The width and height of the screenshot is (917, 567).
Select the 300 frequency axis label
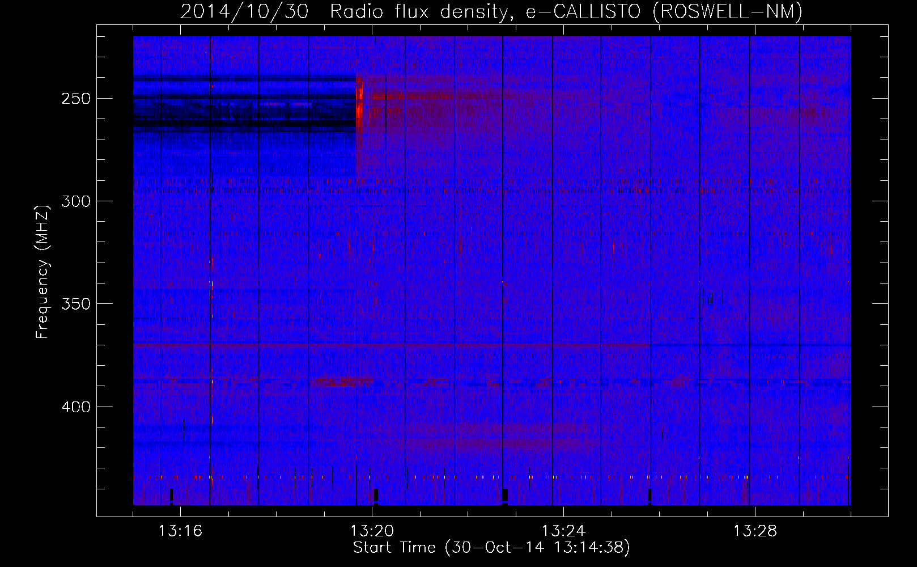[x=76, y=201]
